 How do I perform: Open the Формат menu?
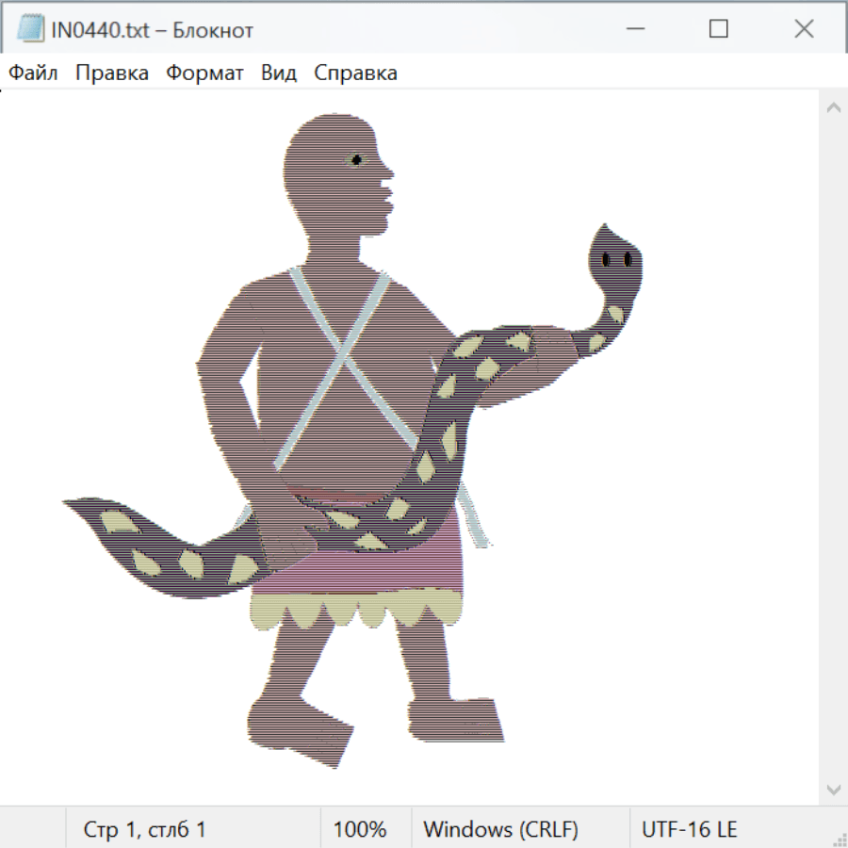coord(204,73)
